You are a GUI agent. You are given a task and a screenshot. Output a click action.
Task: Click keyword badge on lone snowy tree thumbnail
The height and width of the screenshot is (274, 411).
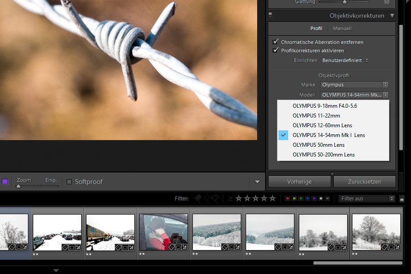(x=384, y=247)
